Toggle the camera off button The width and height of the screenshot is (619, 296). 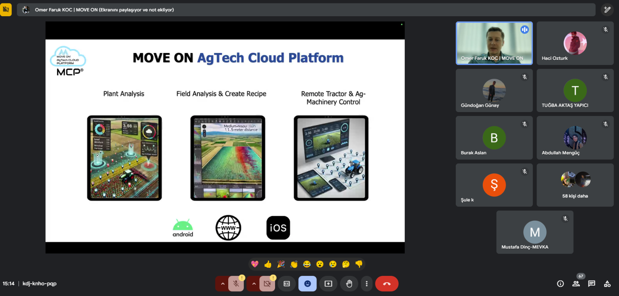267,284
